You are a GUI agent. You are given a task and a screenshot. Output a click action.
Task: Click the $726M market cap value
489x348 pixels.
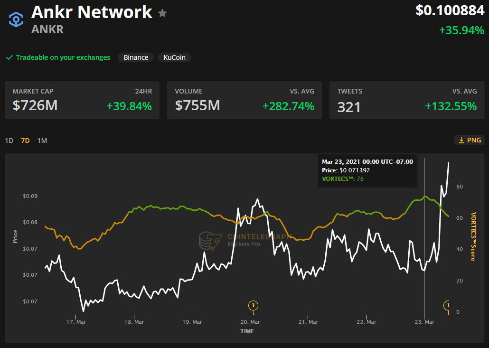(35, 105)
